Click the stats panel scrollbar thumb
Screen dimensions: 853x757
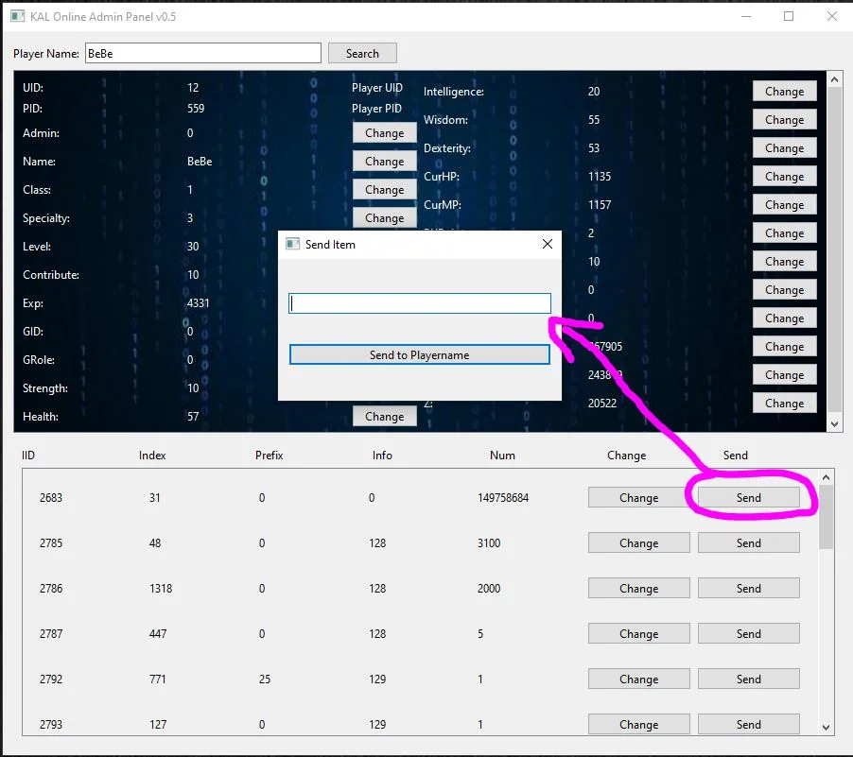tap(834, 250)
